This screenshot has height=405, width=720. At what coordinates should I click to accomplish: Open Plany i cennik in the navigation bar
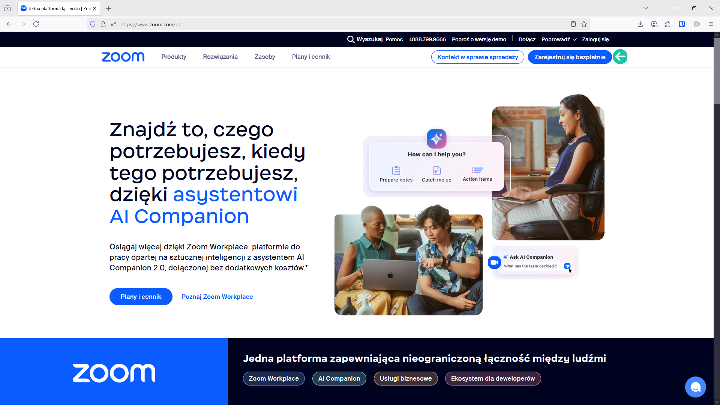click(311, 57)
